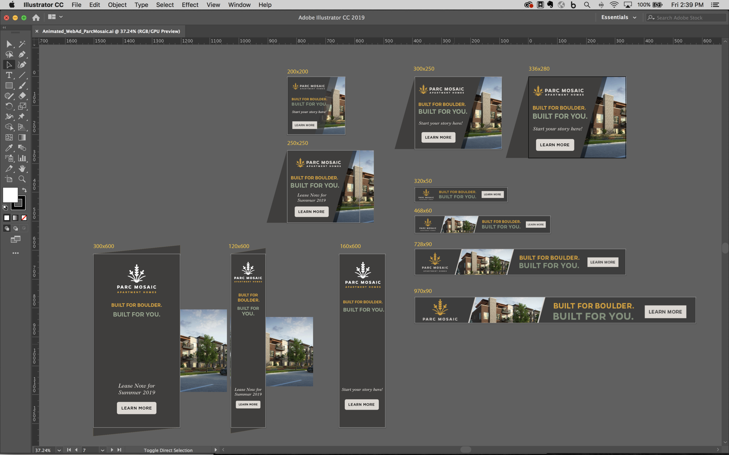Select the Scale tool
The image size is (729, 455).
click(x=22, y=106)
